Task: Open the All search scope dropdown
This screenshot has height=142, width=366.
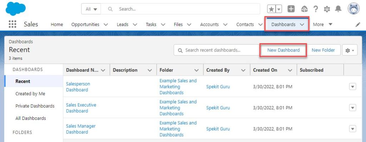Action: (91, 9)
